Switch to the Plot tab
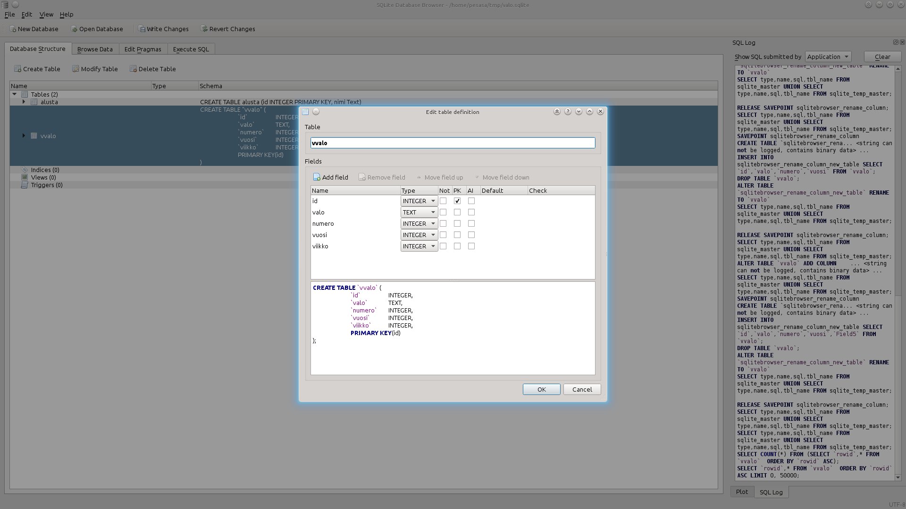 (x=742, y=492)
